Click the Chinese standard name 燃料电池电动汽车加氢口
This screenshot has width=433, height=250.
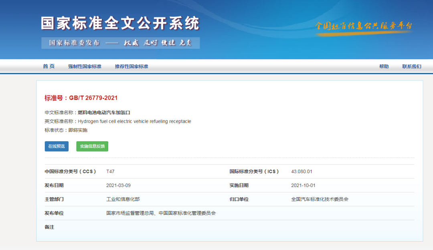point(104,113)
